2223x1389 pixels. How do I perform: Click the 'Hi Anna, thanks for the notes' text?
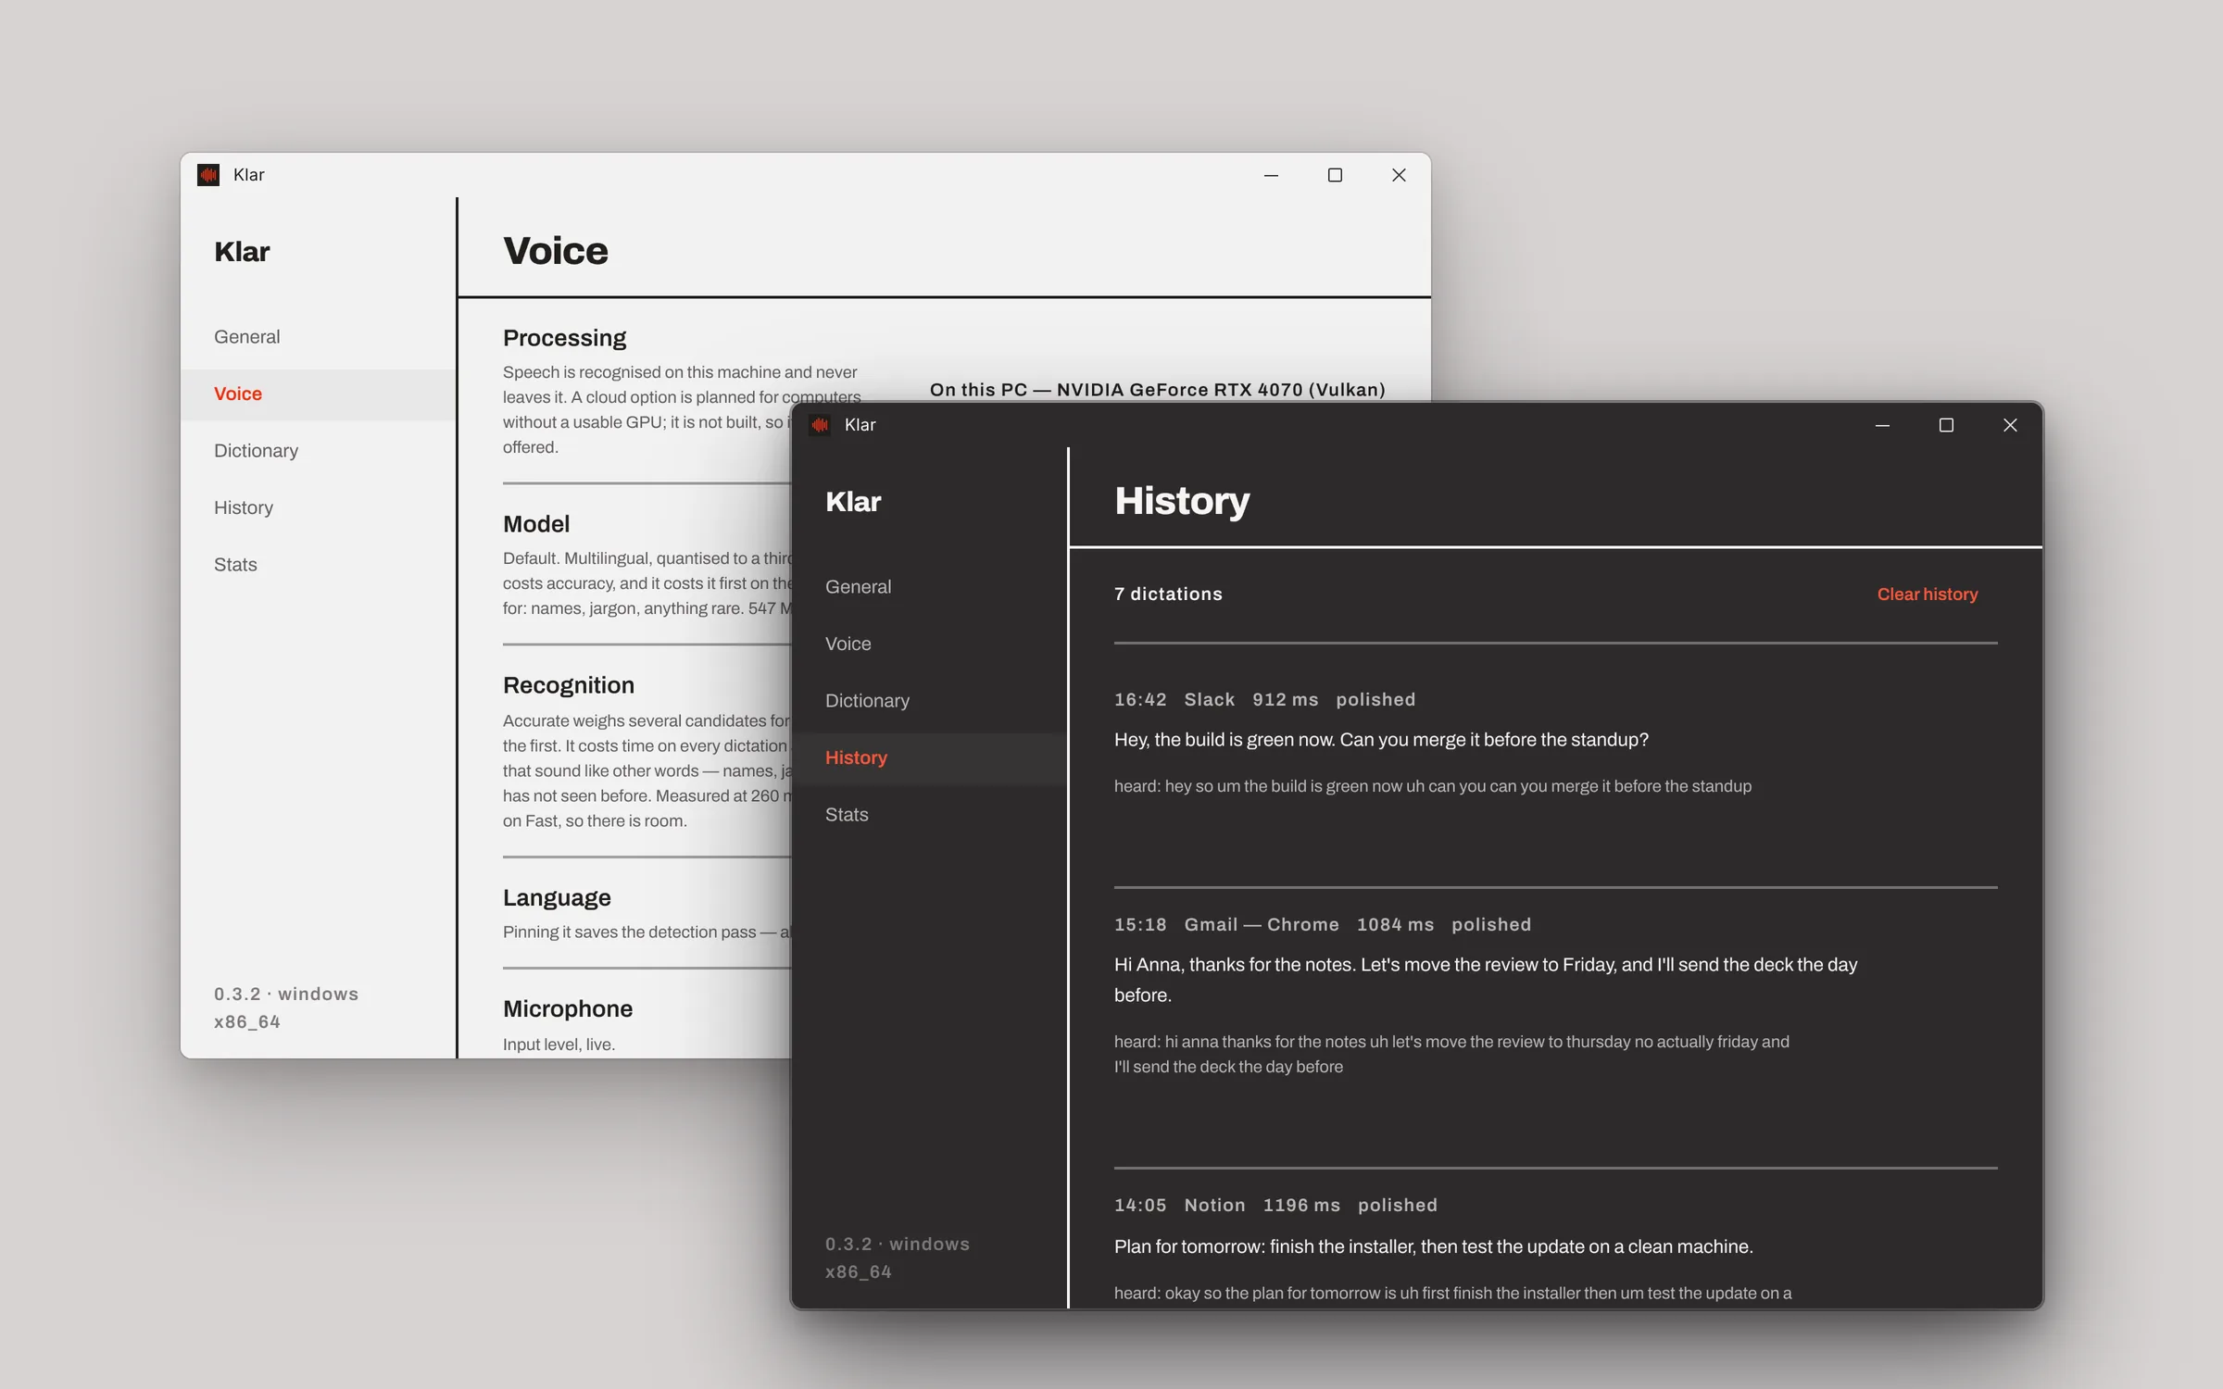pyautogui.click(x=1486, y=980)
